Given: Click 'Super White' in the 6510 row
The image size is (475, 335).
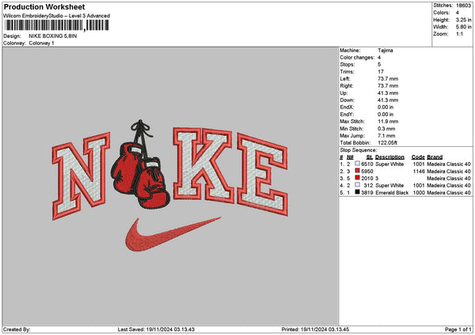Looking at the screenshot, I should pyautogui.click(x=389, y=164).
